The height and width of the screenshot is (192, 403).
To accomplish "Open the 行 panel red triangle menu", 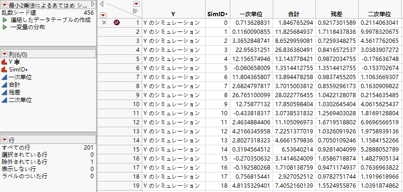I will click(5, 140).
